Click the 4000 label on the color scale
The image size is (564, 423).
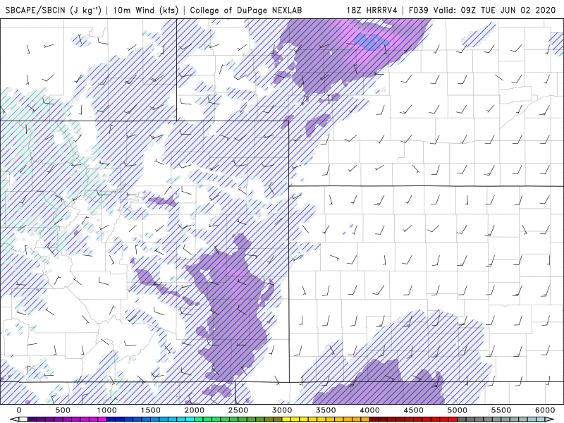(369, 410)
